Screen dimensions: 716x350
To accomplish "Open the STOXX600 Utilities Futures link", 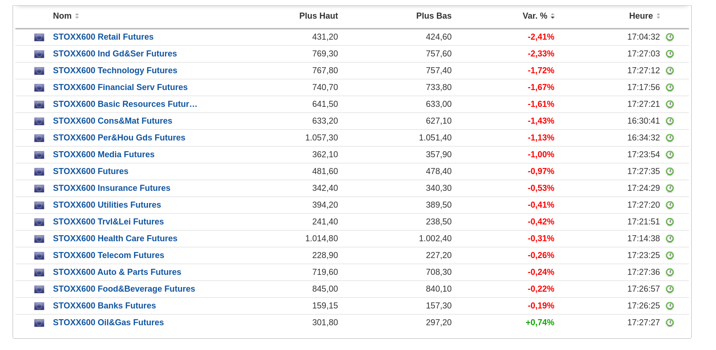I will click(107, 205).
